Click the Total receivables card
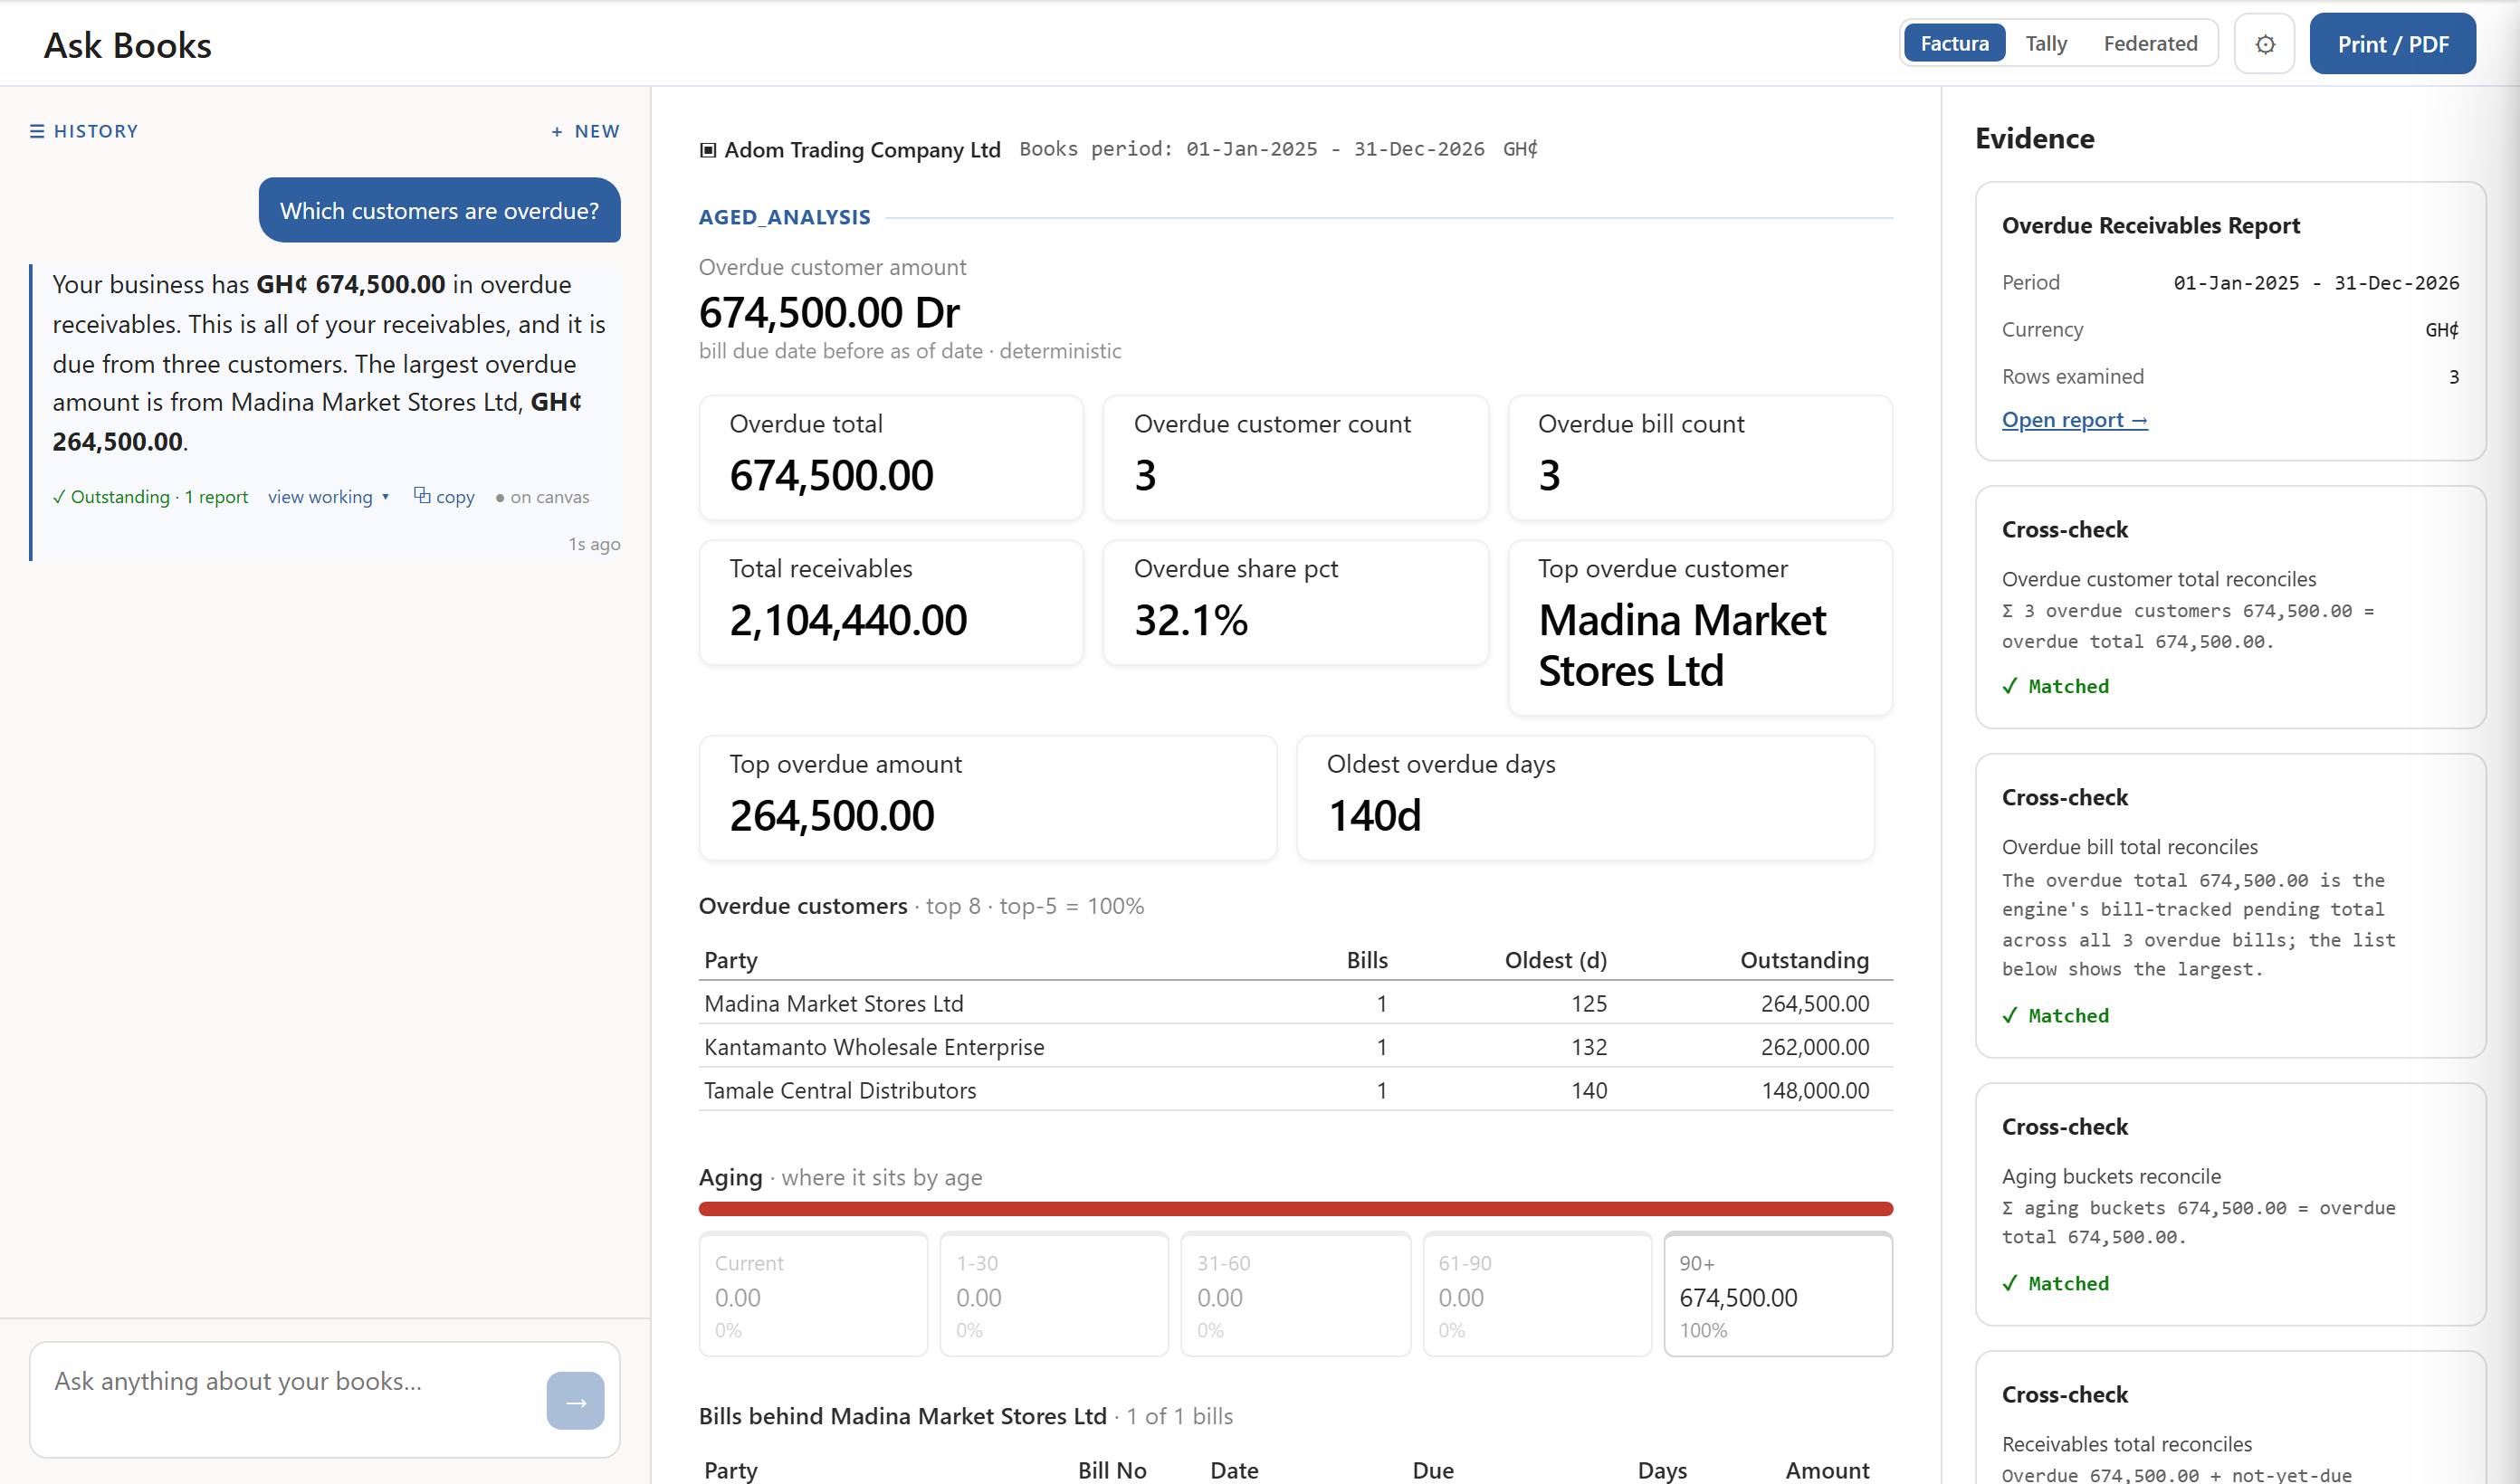 [891, 603]
